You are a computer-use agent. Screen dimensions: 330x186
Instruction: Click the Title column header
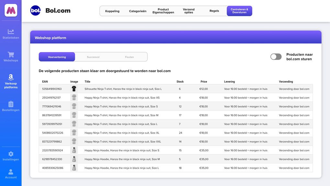87,82
